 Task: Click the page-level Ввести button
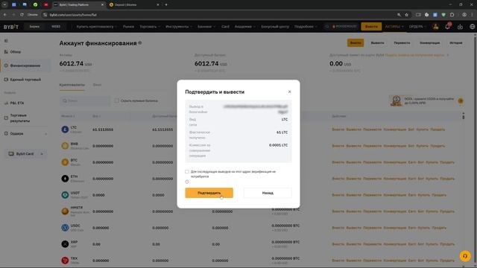356,43
